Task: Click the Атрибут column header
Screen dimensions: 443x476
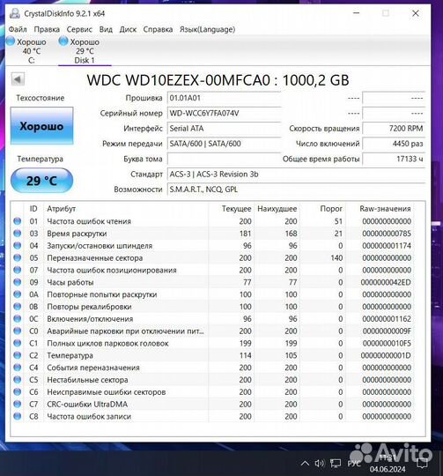Action: tap(62, 209)
